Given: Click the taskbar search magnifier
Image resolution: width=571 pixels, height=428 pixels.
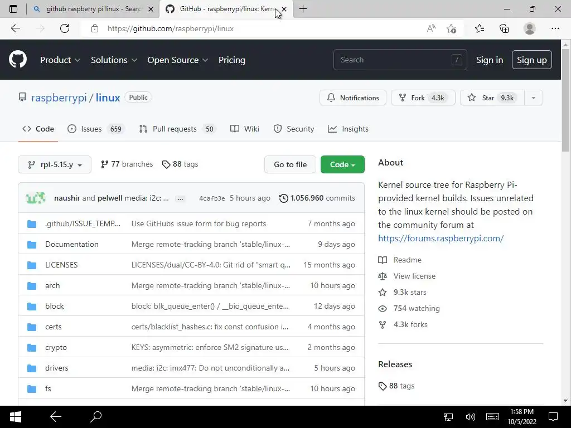Looking at the screenshot, I should tap(96, 417).
